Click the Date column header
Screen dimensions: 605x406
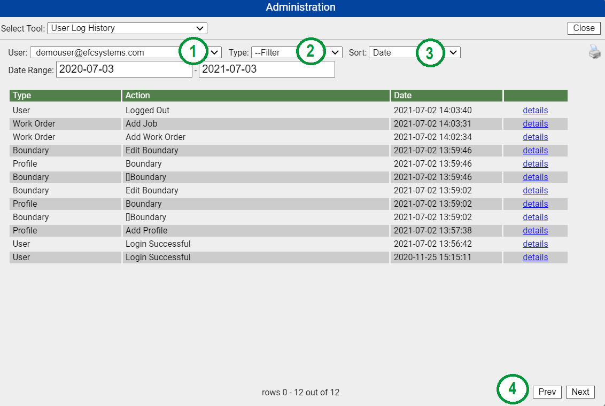click(446, 96)
